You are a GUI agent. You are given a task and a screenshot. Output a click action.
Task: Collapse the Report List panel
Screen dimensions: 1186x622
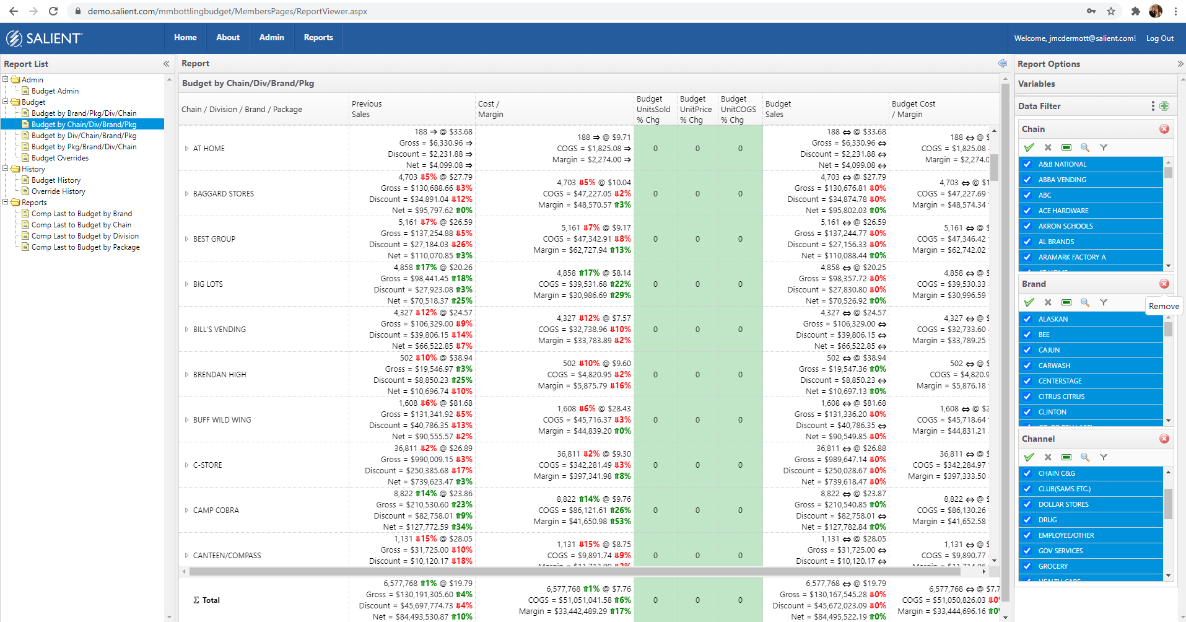[x=166, y=64]
